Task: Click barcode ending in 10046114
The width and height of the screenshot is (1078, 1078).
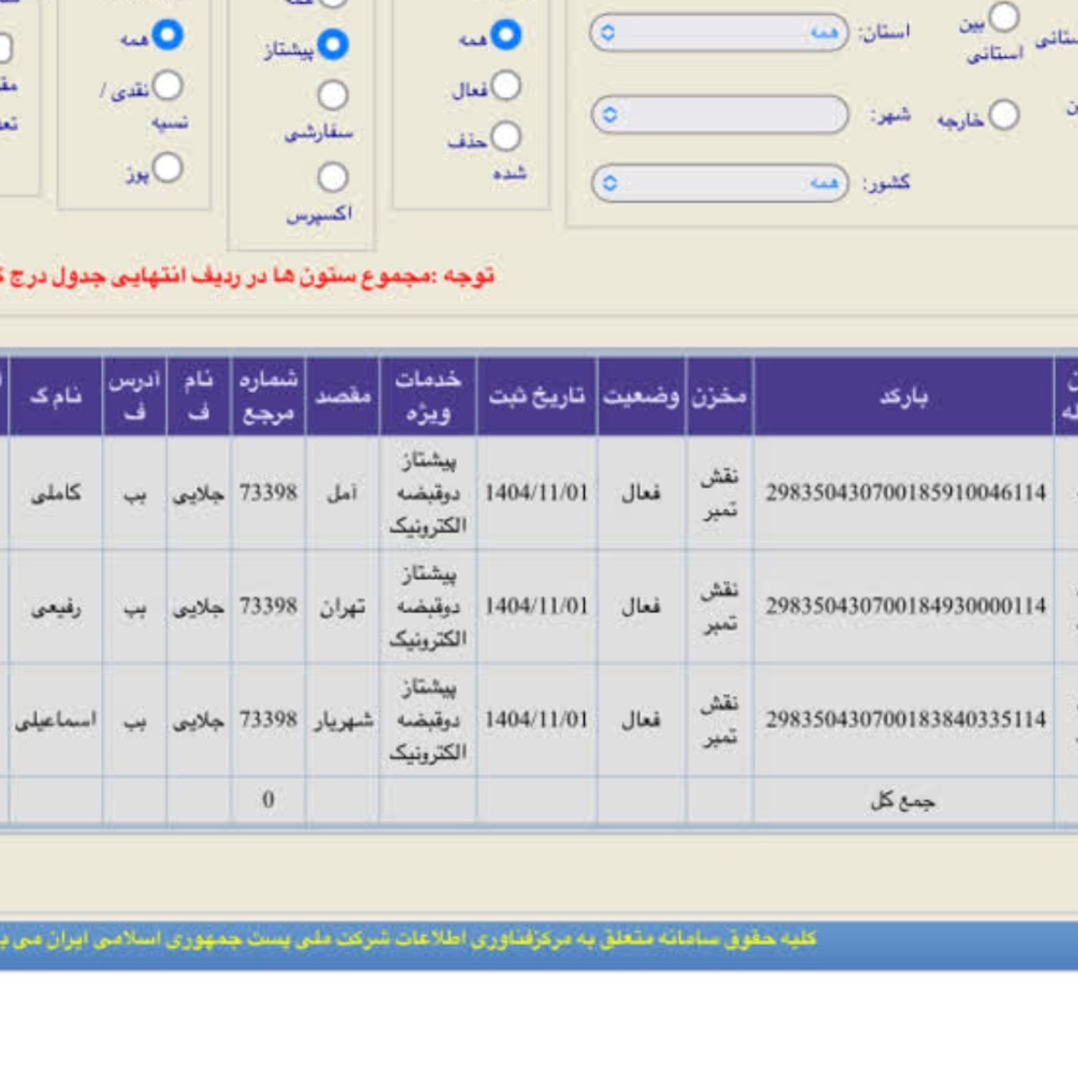Action: click(x=905, y=492)
